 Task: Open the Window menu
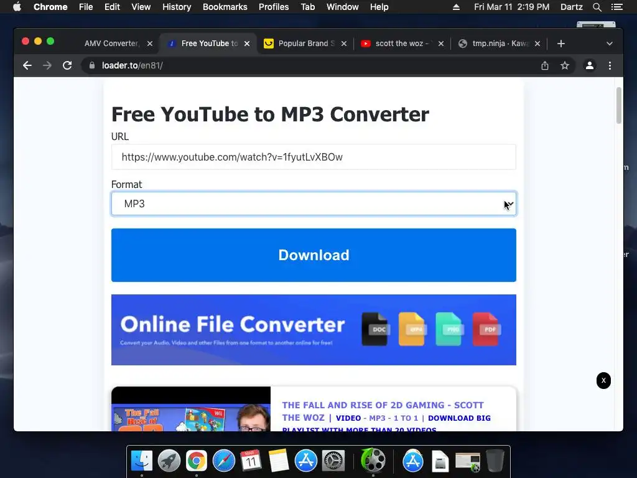pyautogui.click(x=343, y=7)
